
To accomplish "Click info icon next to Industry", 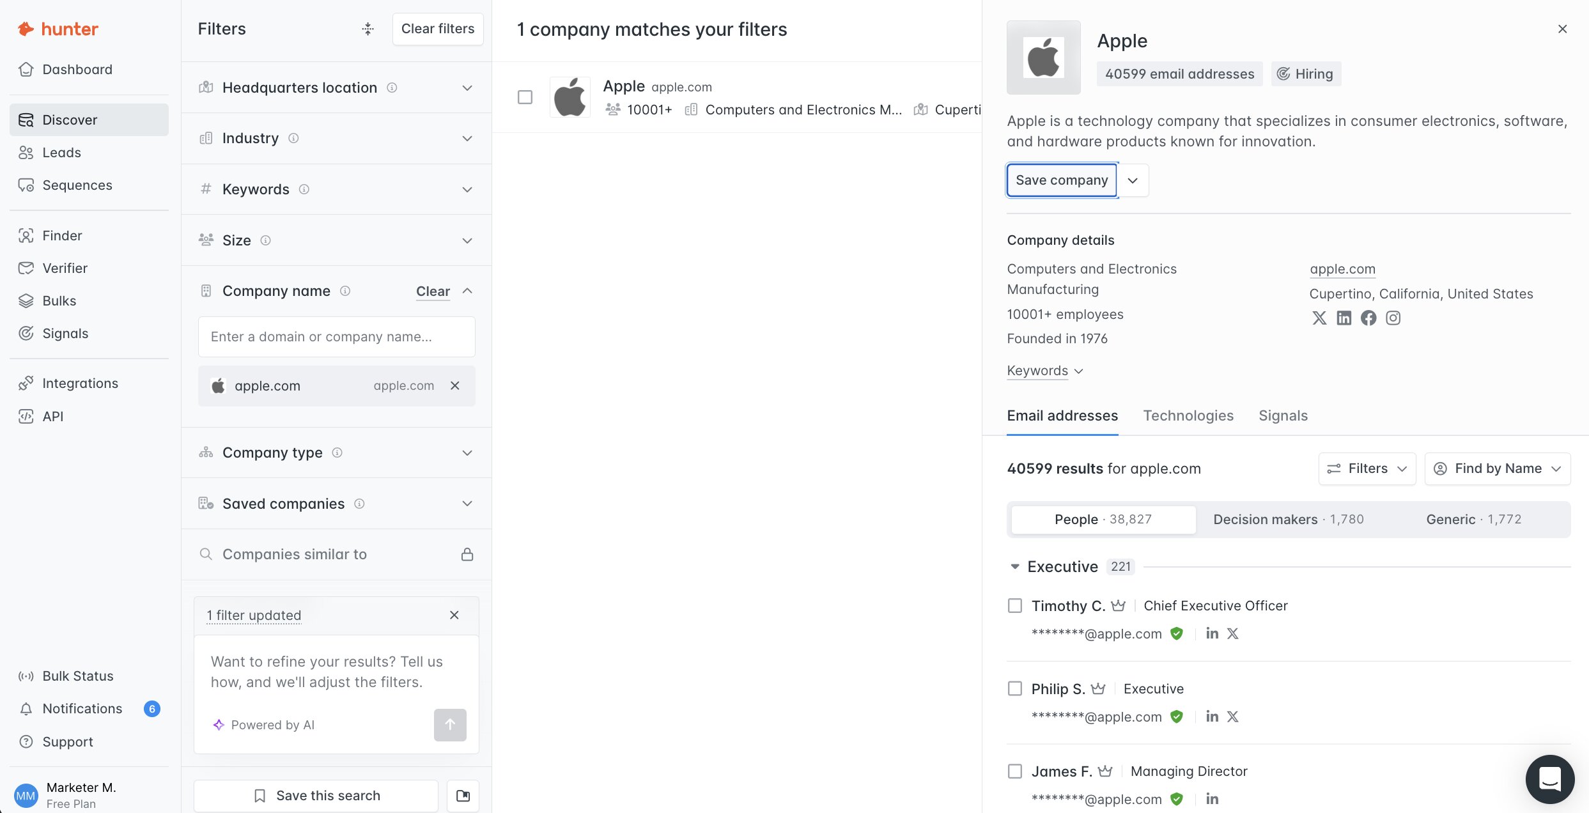I will tap(293, 138).
